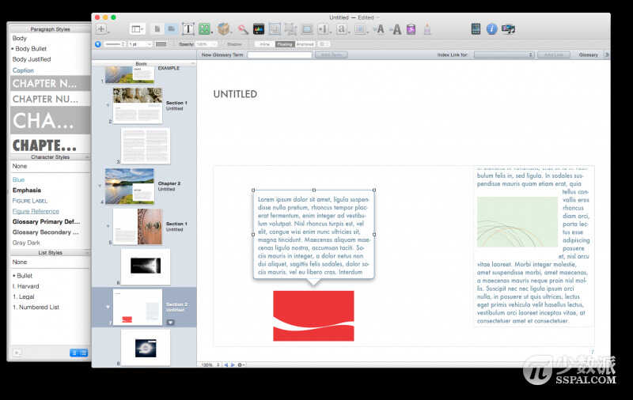Viewport: 633px width, 400px height.
Task: Click the lowercase 'a' character icon
Action: point(342,29)
